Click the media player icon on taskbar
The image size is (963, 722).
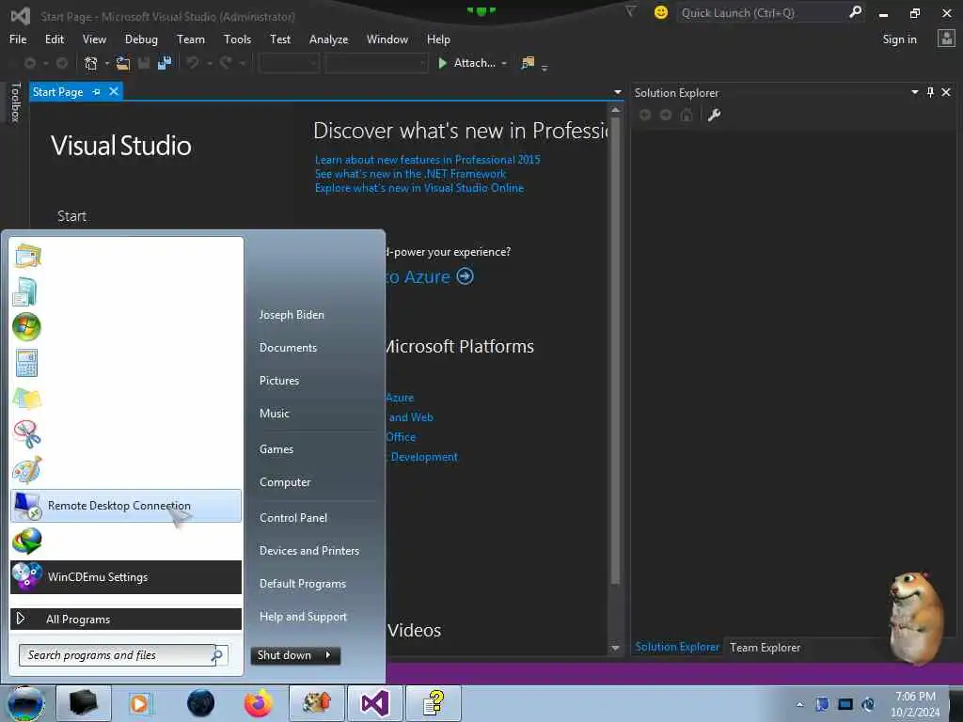(x=140, y=703)
